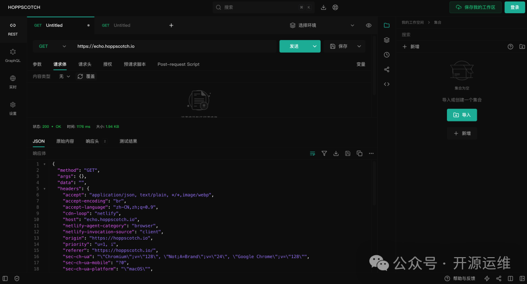Viewport: 527px width, 284px height.
Task: Open the share request icon in right rail
Action: [x=386, y=69]
